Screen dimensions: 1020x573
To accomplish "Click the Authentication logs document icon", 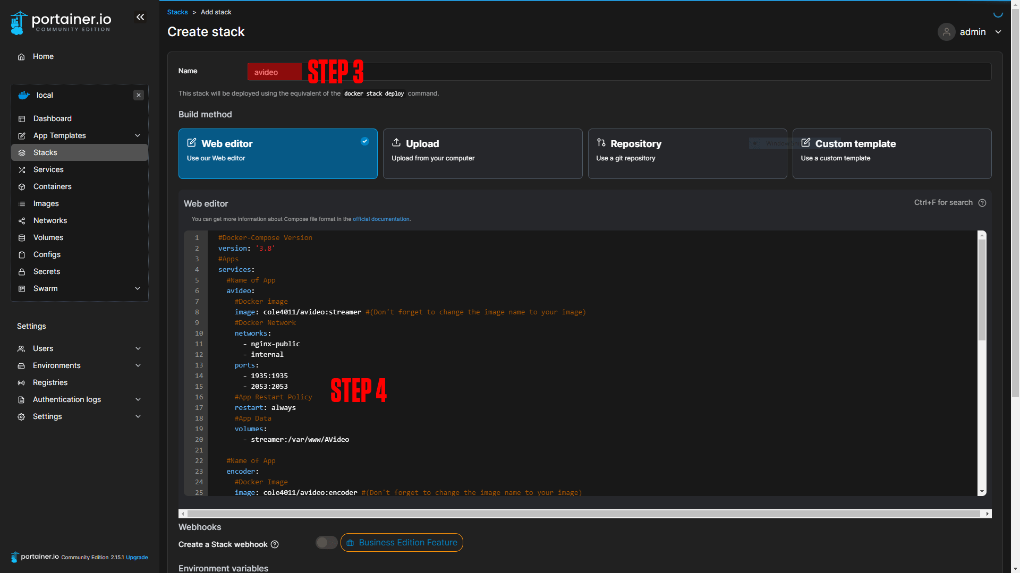I will tap(21, 400).
